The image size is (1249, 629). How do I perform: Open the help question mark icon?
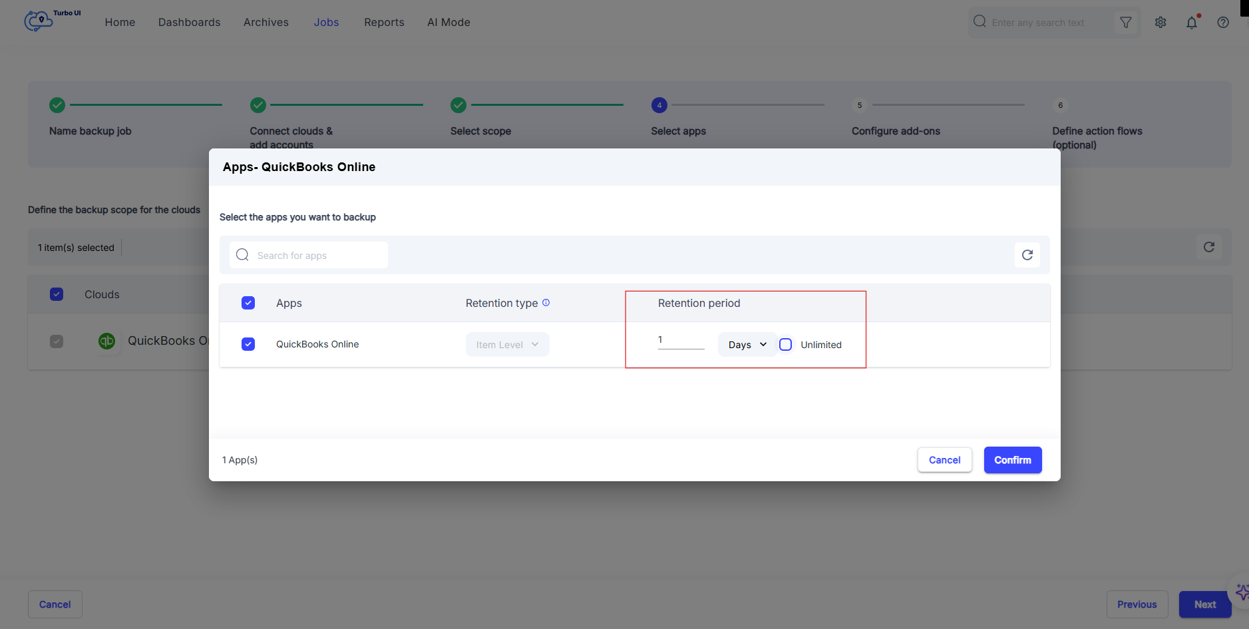1223,23
